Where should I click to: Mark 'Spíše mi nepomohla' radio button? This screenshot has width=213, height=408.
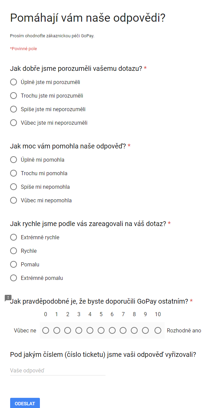coord(14,187)
